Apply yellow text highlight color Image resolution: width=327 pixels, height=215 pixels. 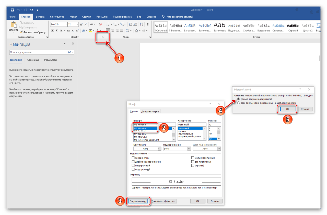[90, 31]
